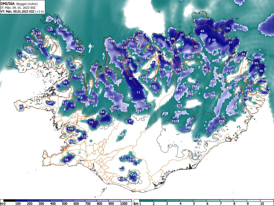Screen dimensions: 274x206
Task: Select the "71" value in the dark blue band
Action: [138, 93]
